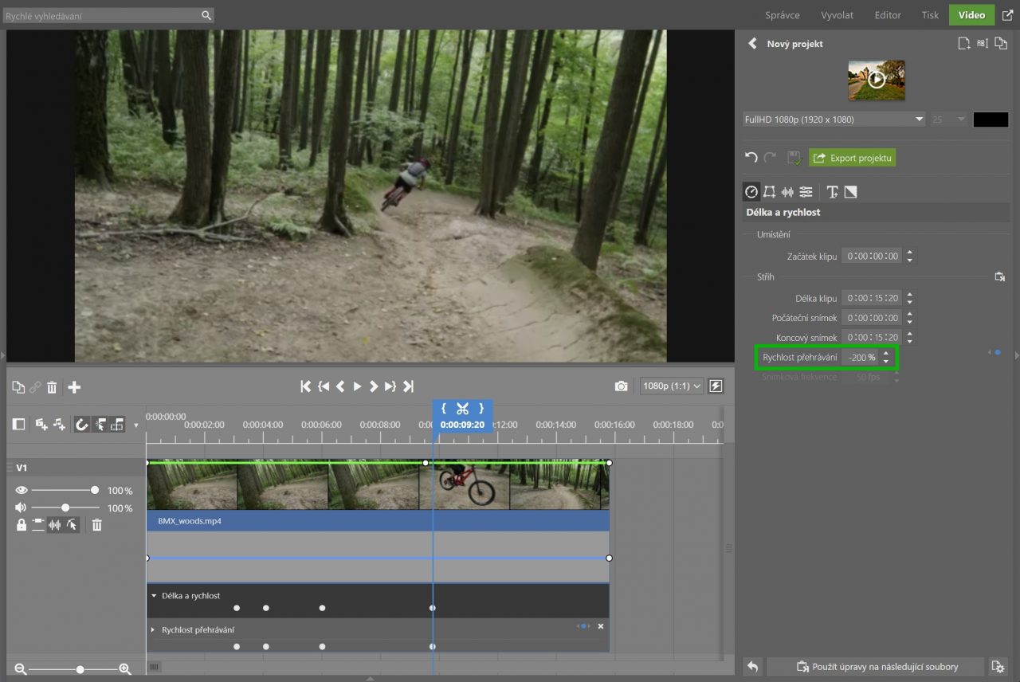
Task: Toggle the cursor-snap mode button next to the magnet
Action: coord(100,425)
